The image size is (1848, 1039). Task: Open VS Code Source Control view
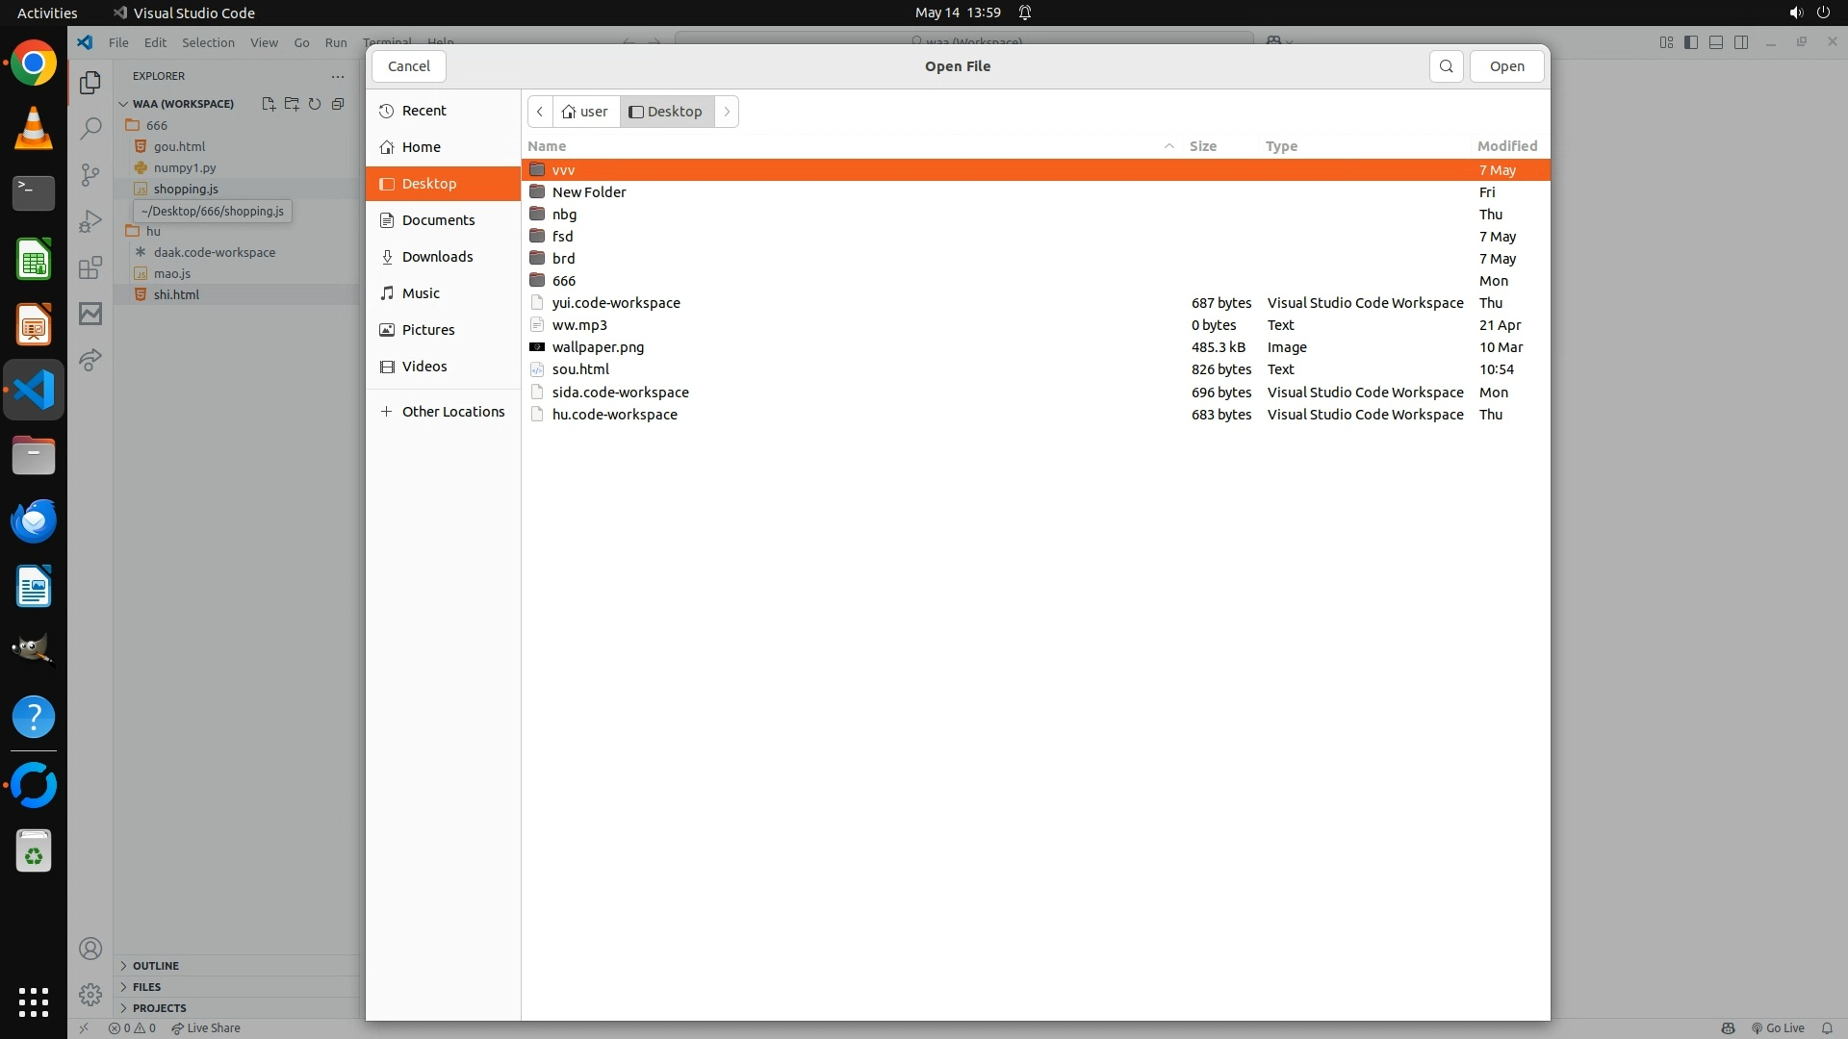[90, 174]
